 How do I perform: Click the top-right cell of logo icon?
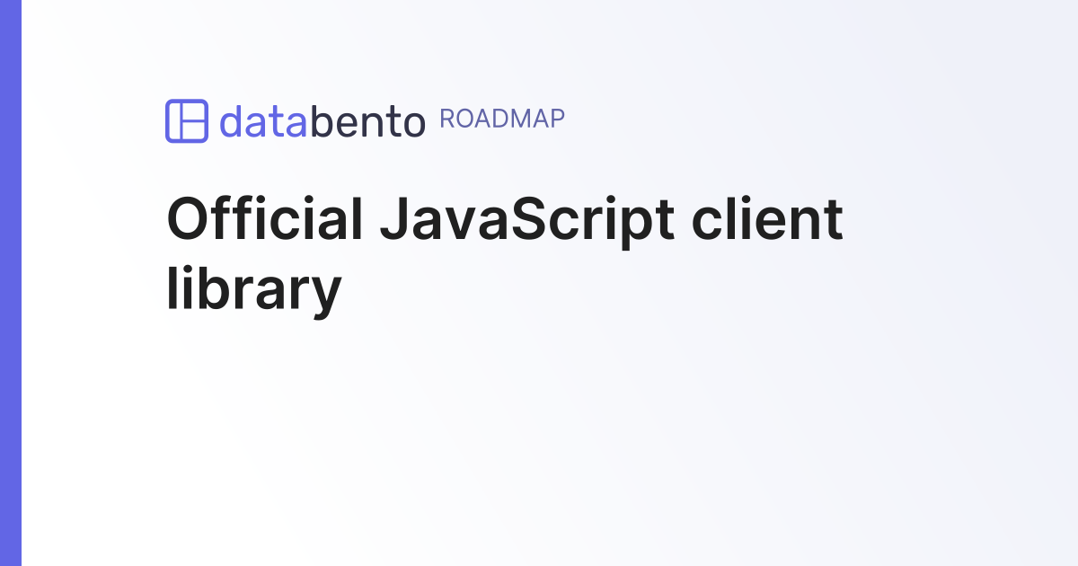193,110
